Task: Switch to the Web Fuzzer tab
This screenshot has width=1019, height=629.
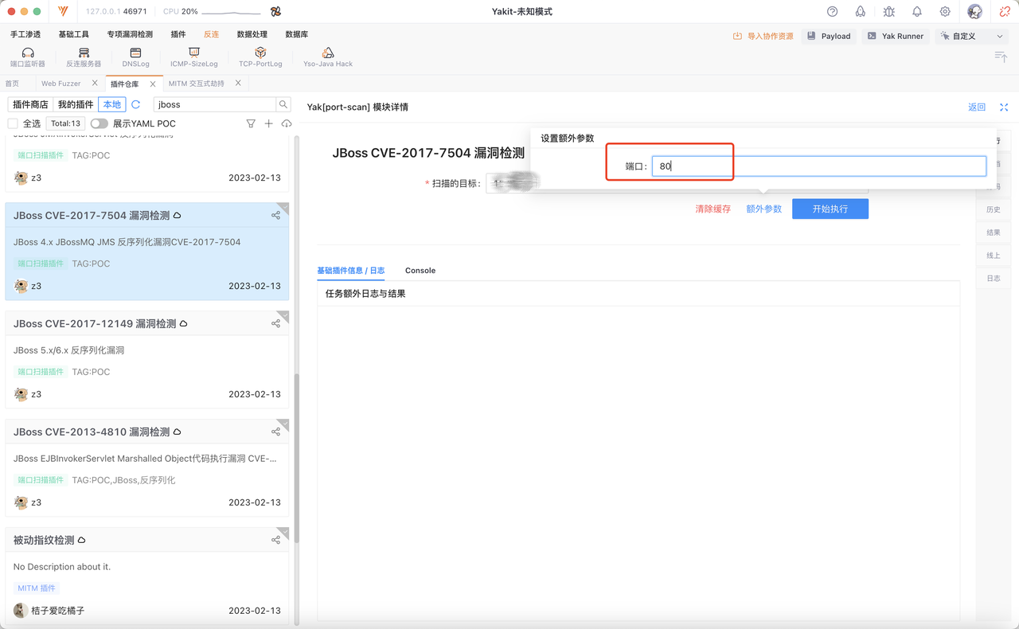Action: (x=61, y=84)
